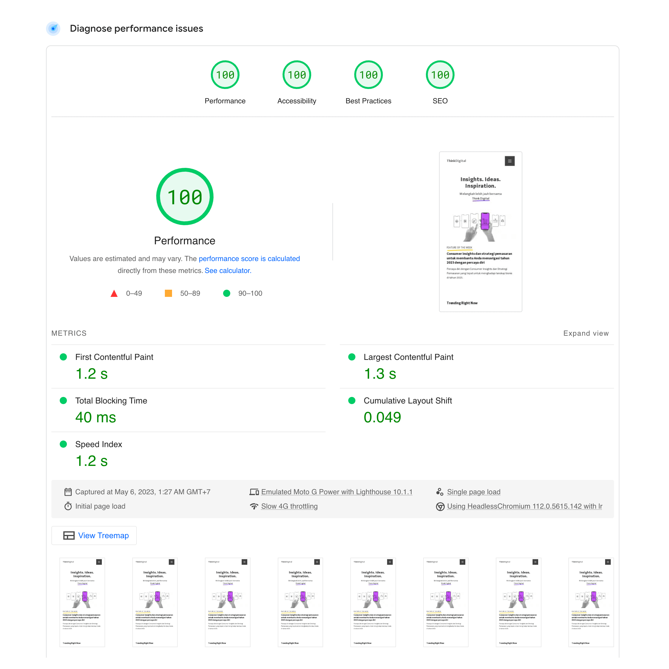Click the large 100 Performance gauge
Screen dimensions: 669x669
pyautogui.click(x=185, y=197)
